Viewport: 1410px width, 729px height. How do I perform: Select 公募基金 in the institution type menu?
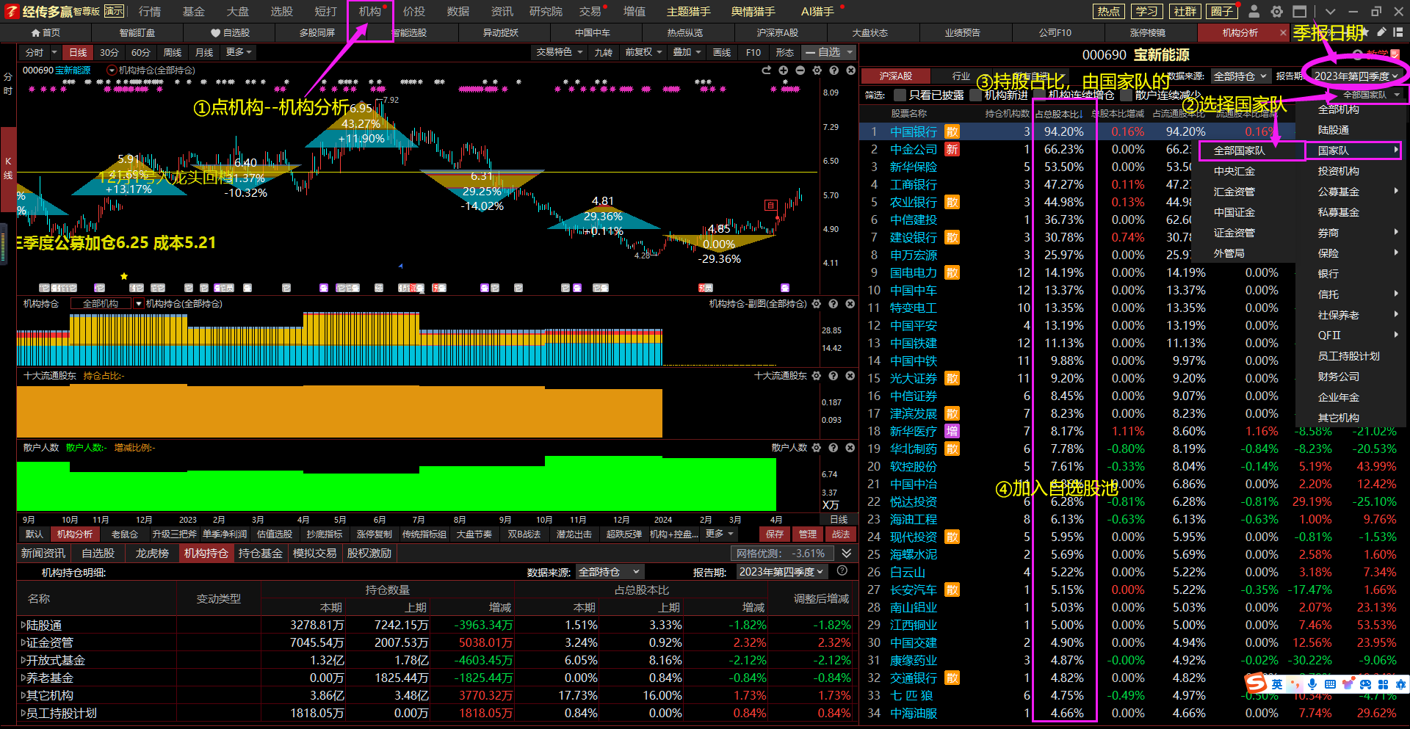pyautogui.click(x=1339, y=192)
